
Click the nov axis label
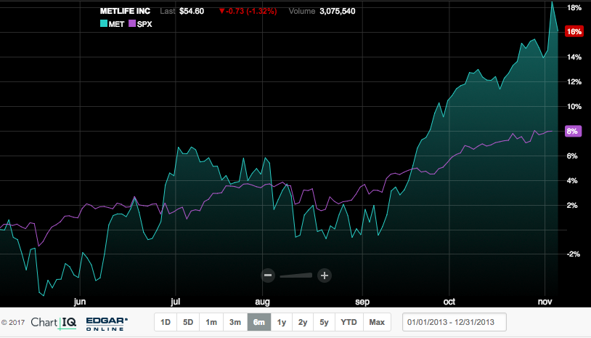(x=545, y=302)
